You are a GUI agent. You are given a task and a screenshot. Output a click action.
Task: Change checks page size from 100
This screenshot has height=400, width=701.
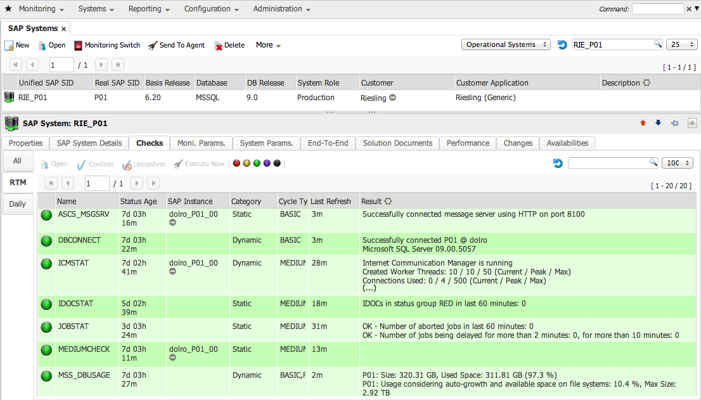coord(677,163)
